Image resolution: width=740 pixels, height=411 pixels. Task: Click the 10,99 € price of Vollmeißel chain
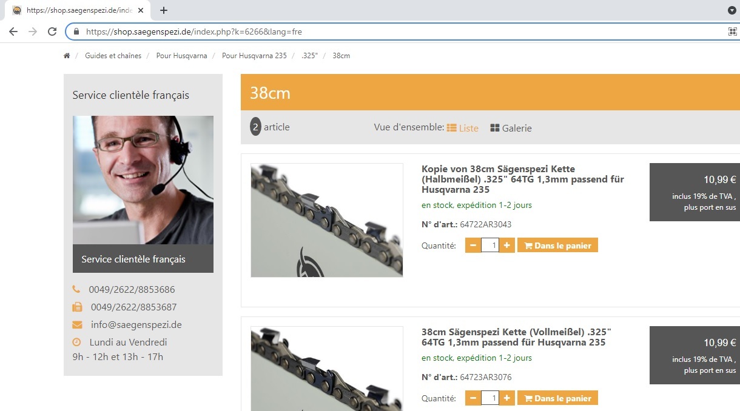(x=719, y=343)
